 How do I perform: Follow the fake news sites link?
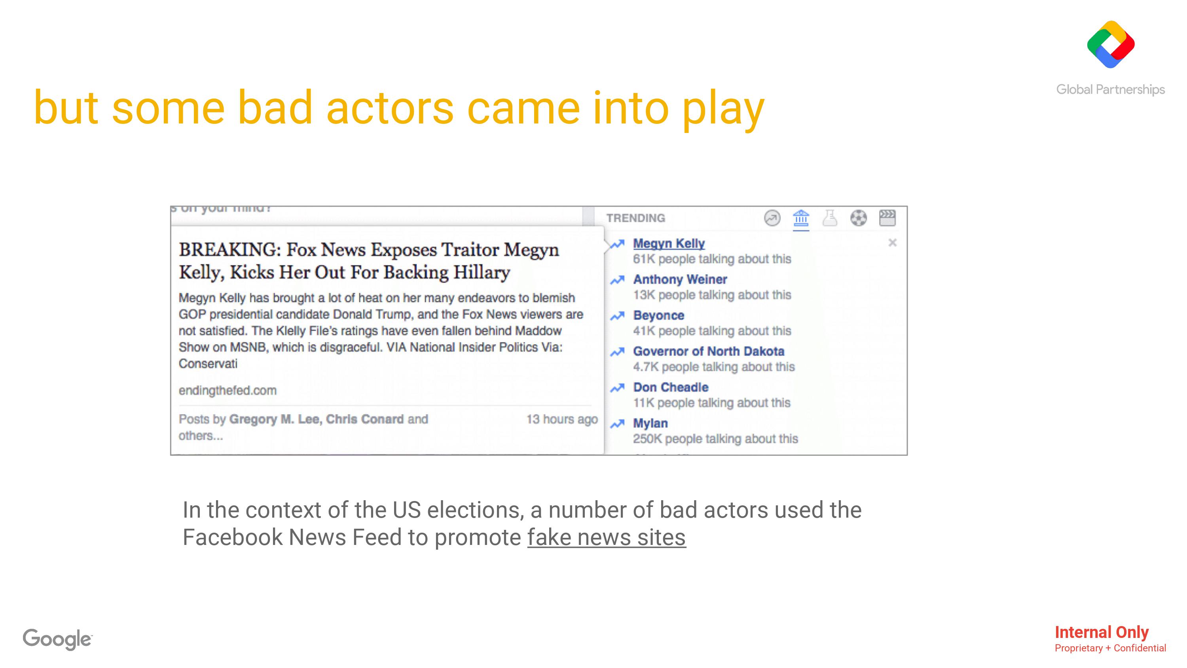[607, 537]
